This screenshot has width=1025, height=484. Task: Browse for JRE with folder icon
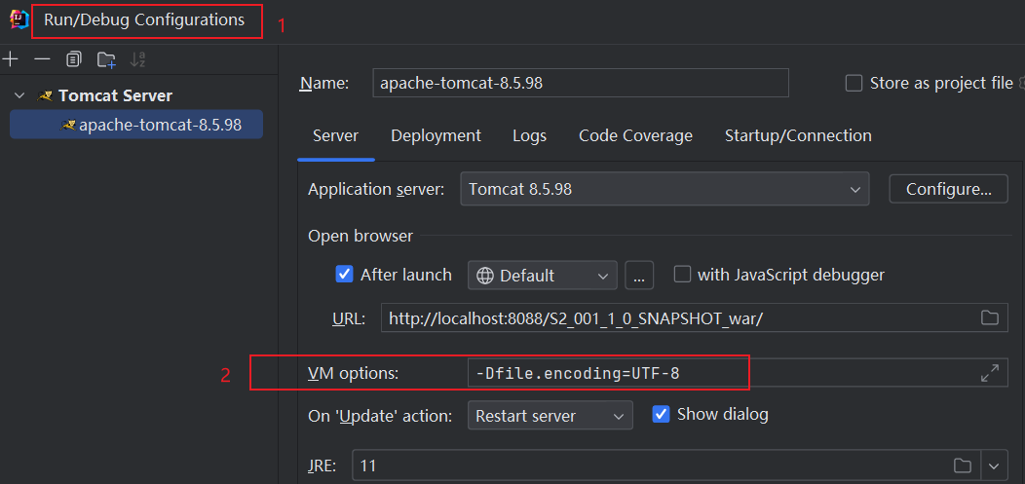pos(963,465)
